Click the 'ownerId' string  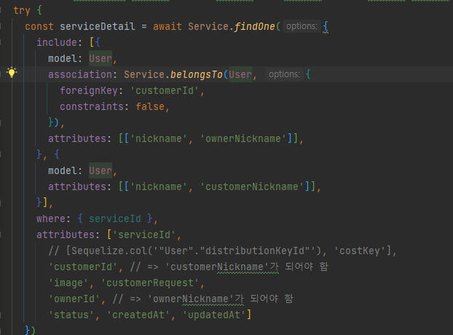pos(74,299)
